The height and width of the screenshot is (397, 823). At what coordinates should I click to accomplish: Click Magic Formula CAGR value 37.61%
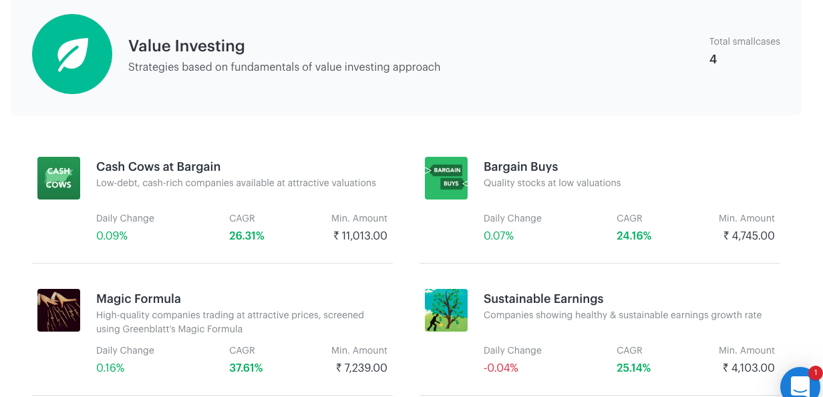coord(246,368)
